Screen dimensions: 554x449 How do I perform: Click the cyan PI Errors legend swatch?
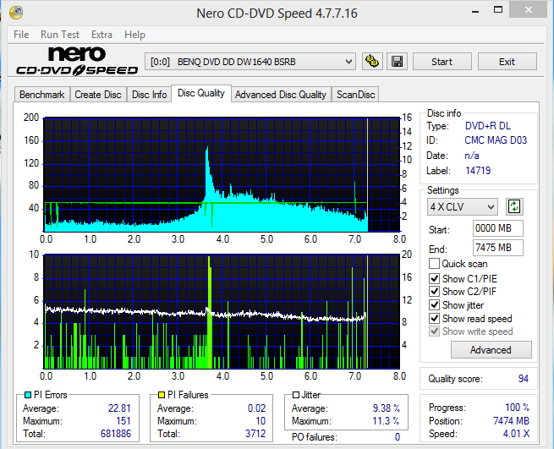(x=28, y=395)
